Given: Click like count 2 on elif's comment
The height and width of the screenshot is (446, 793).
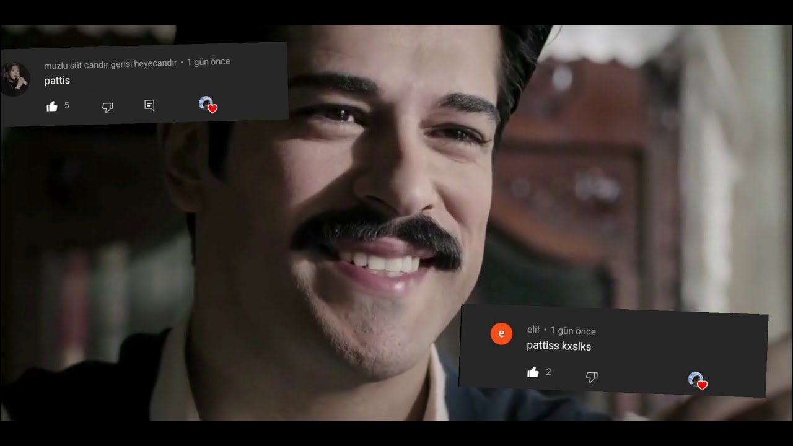Looking at the screenshot, I should click(x=548, y=372).
